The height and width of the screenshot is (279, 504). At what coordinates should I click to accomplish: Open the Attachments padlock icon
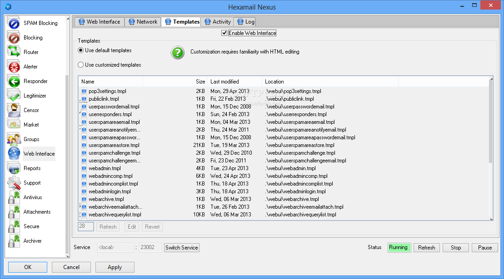14,212
